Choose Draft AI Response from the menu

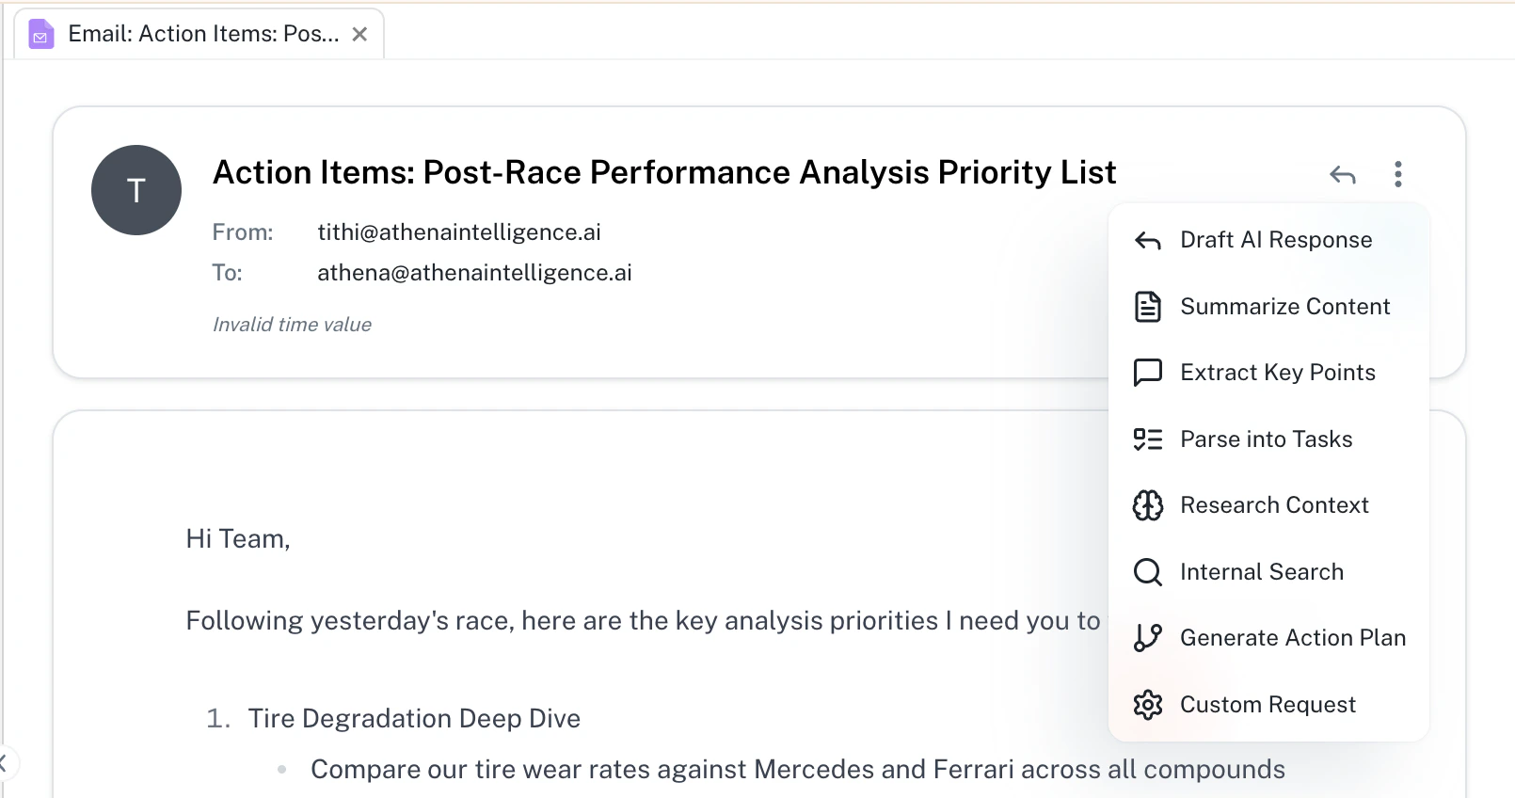pos(1275,240)
